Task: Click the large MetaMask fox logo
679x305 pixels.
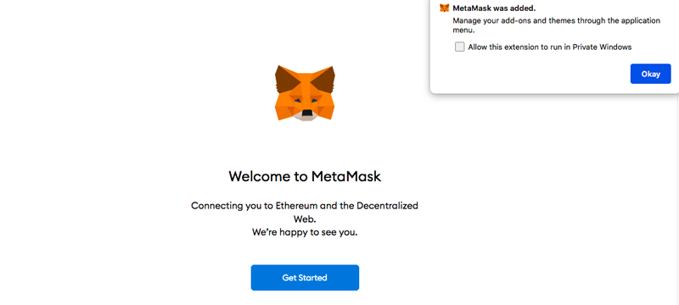Action: click(305, 93)
